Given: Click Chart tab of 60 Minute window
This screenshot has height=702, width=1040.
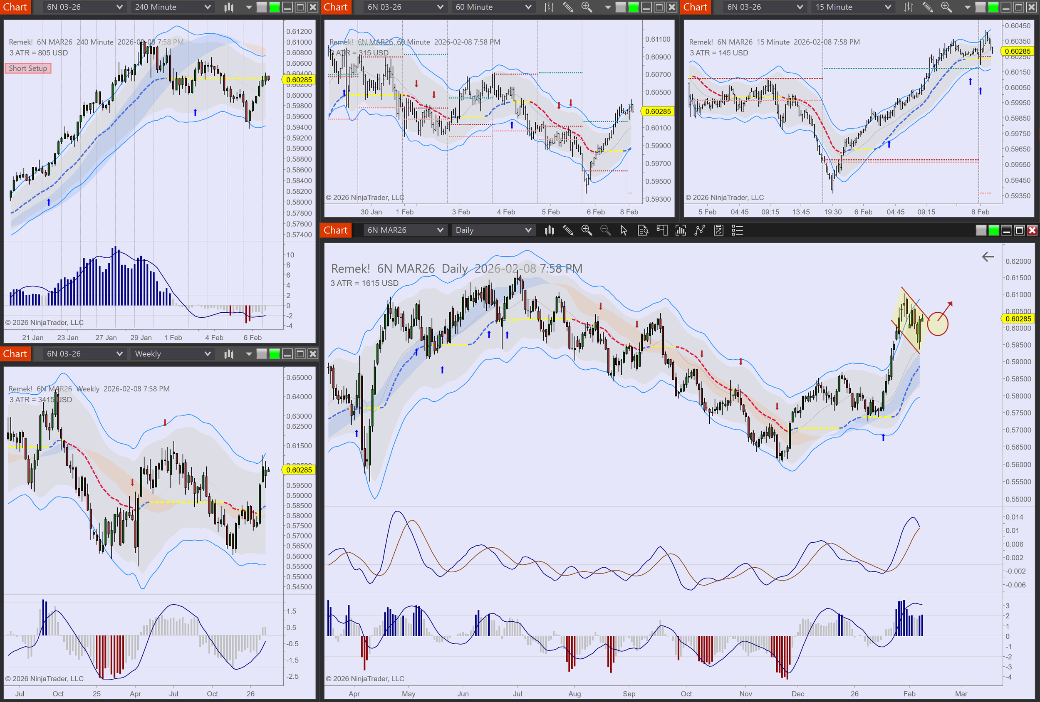Looking at the screenshot, I should pos(335,7).
